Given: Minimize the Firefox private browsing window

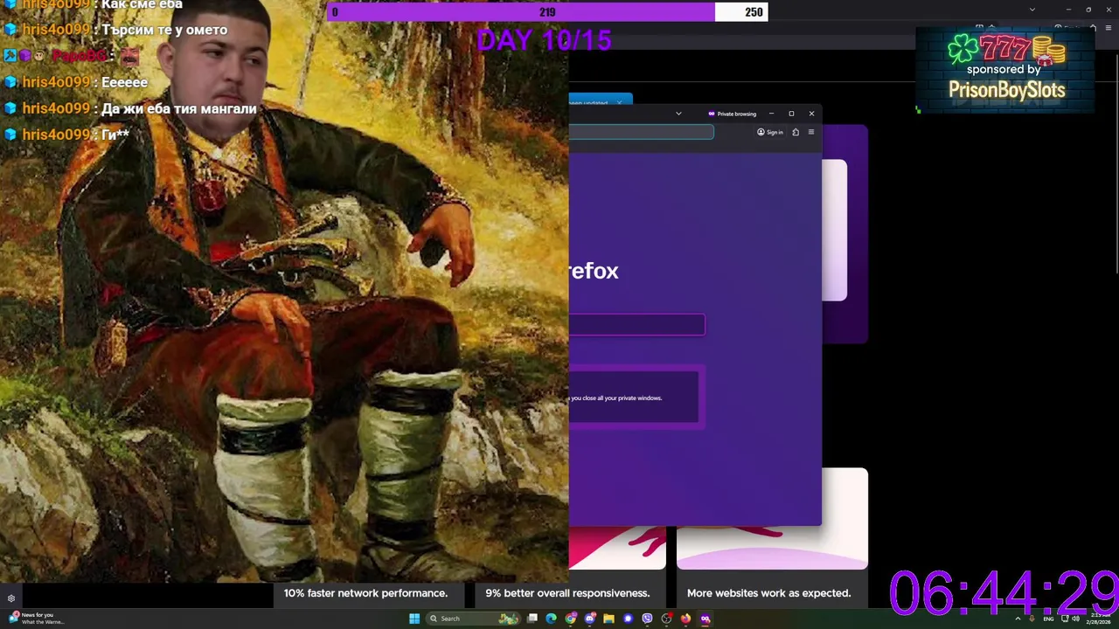Looking at the screenshot, I should (x=771, y=114).
